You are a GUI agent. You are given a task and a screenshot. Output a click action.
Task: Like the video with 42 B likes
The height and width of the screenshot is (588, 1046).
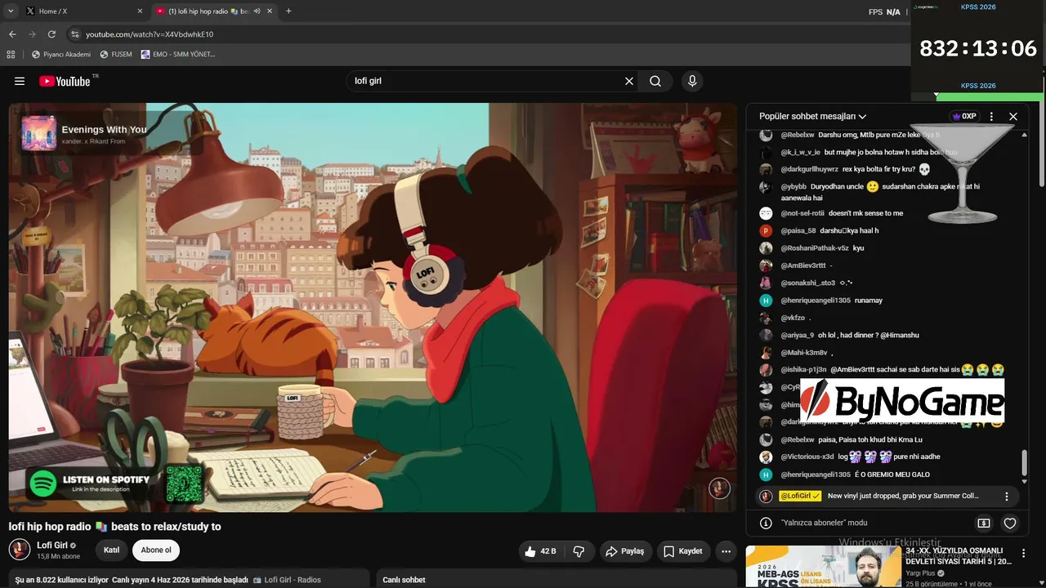point(540,551)
